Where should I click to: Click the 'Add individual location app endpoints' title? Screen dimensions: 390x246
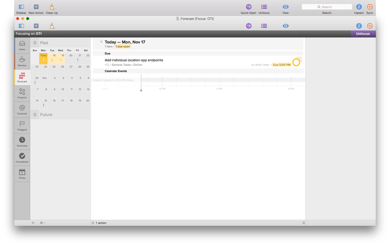tap(134, 60)
